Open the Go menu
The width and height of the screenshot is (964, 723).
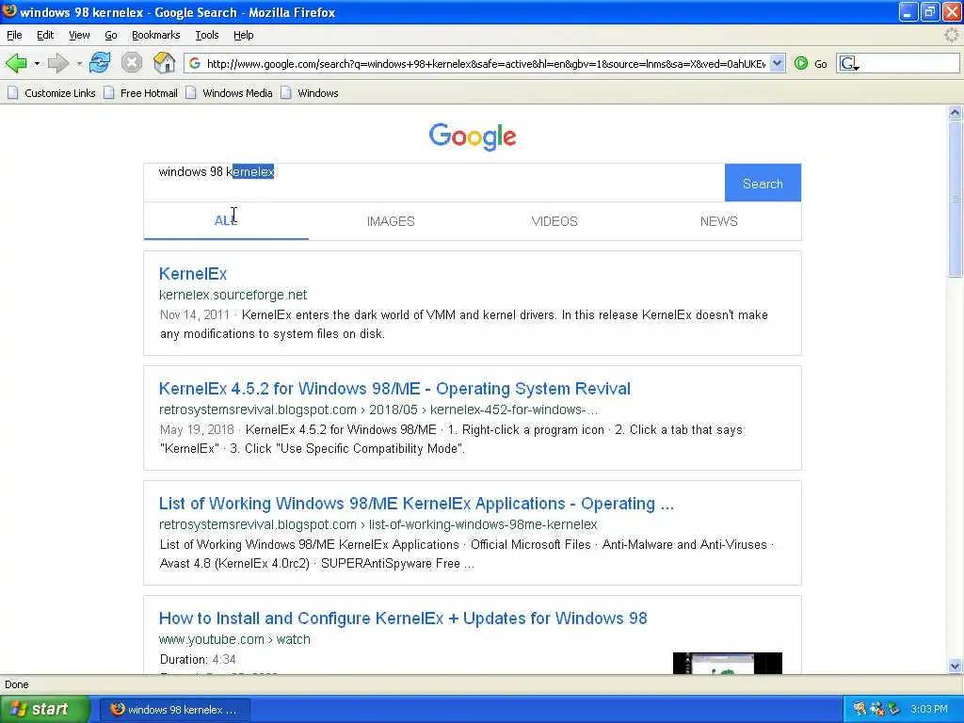click(111, 35)
